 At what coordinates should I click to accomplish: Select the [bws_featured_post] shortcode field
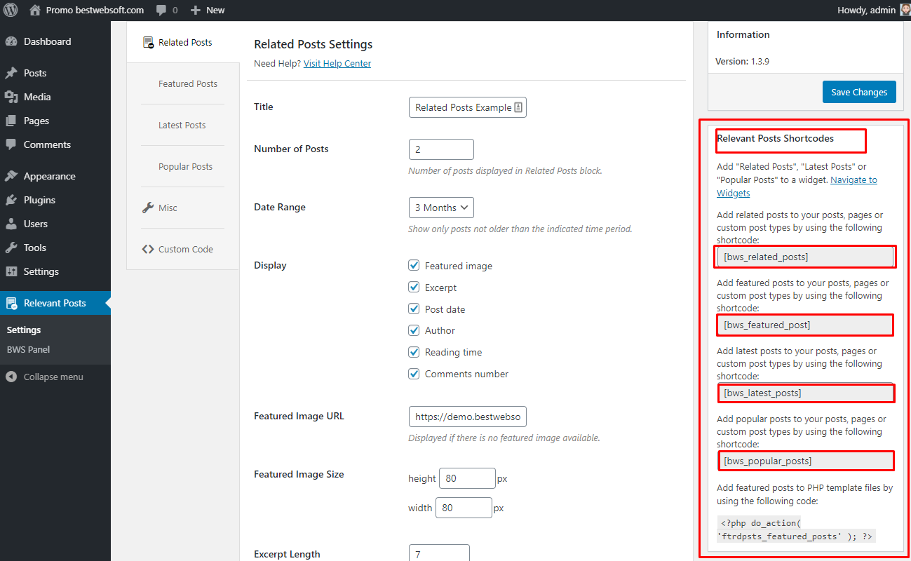(x=805, y=325)
